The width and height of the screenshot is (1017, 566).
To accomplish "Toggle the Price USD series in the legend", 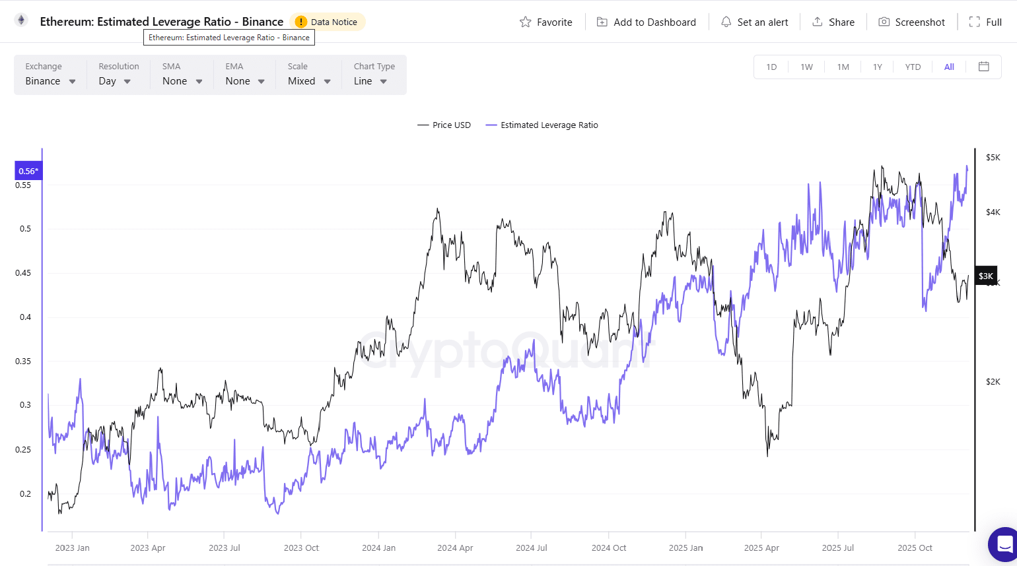I will (444, 125).
